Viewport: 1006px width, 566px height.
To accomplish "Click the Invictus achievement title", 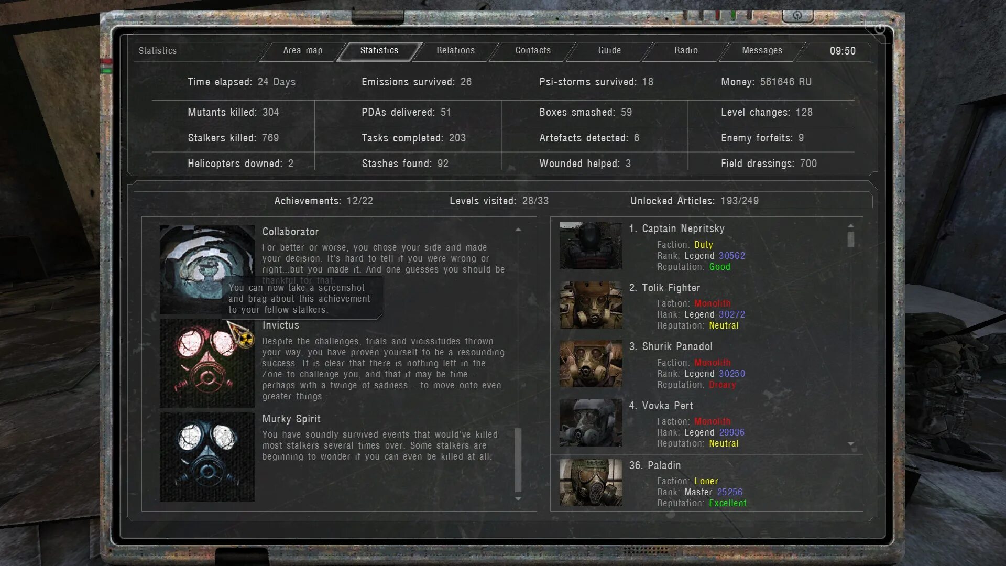I will click(281, 325).
